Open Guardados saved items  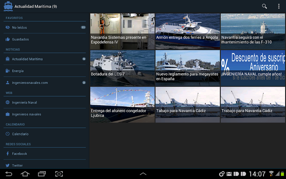coord(45,39)
